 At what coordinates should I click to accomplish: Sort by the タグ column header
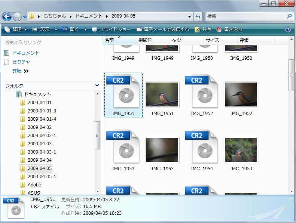tap(186, 40)
